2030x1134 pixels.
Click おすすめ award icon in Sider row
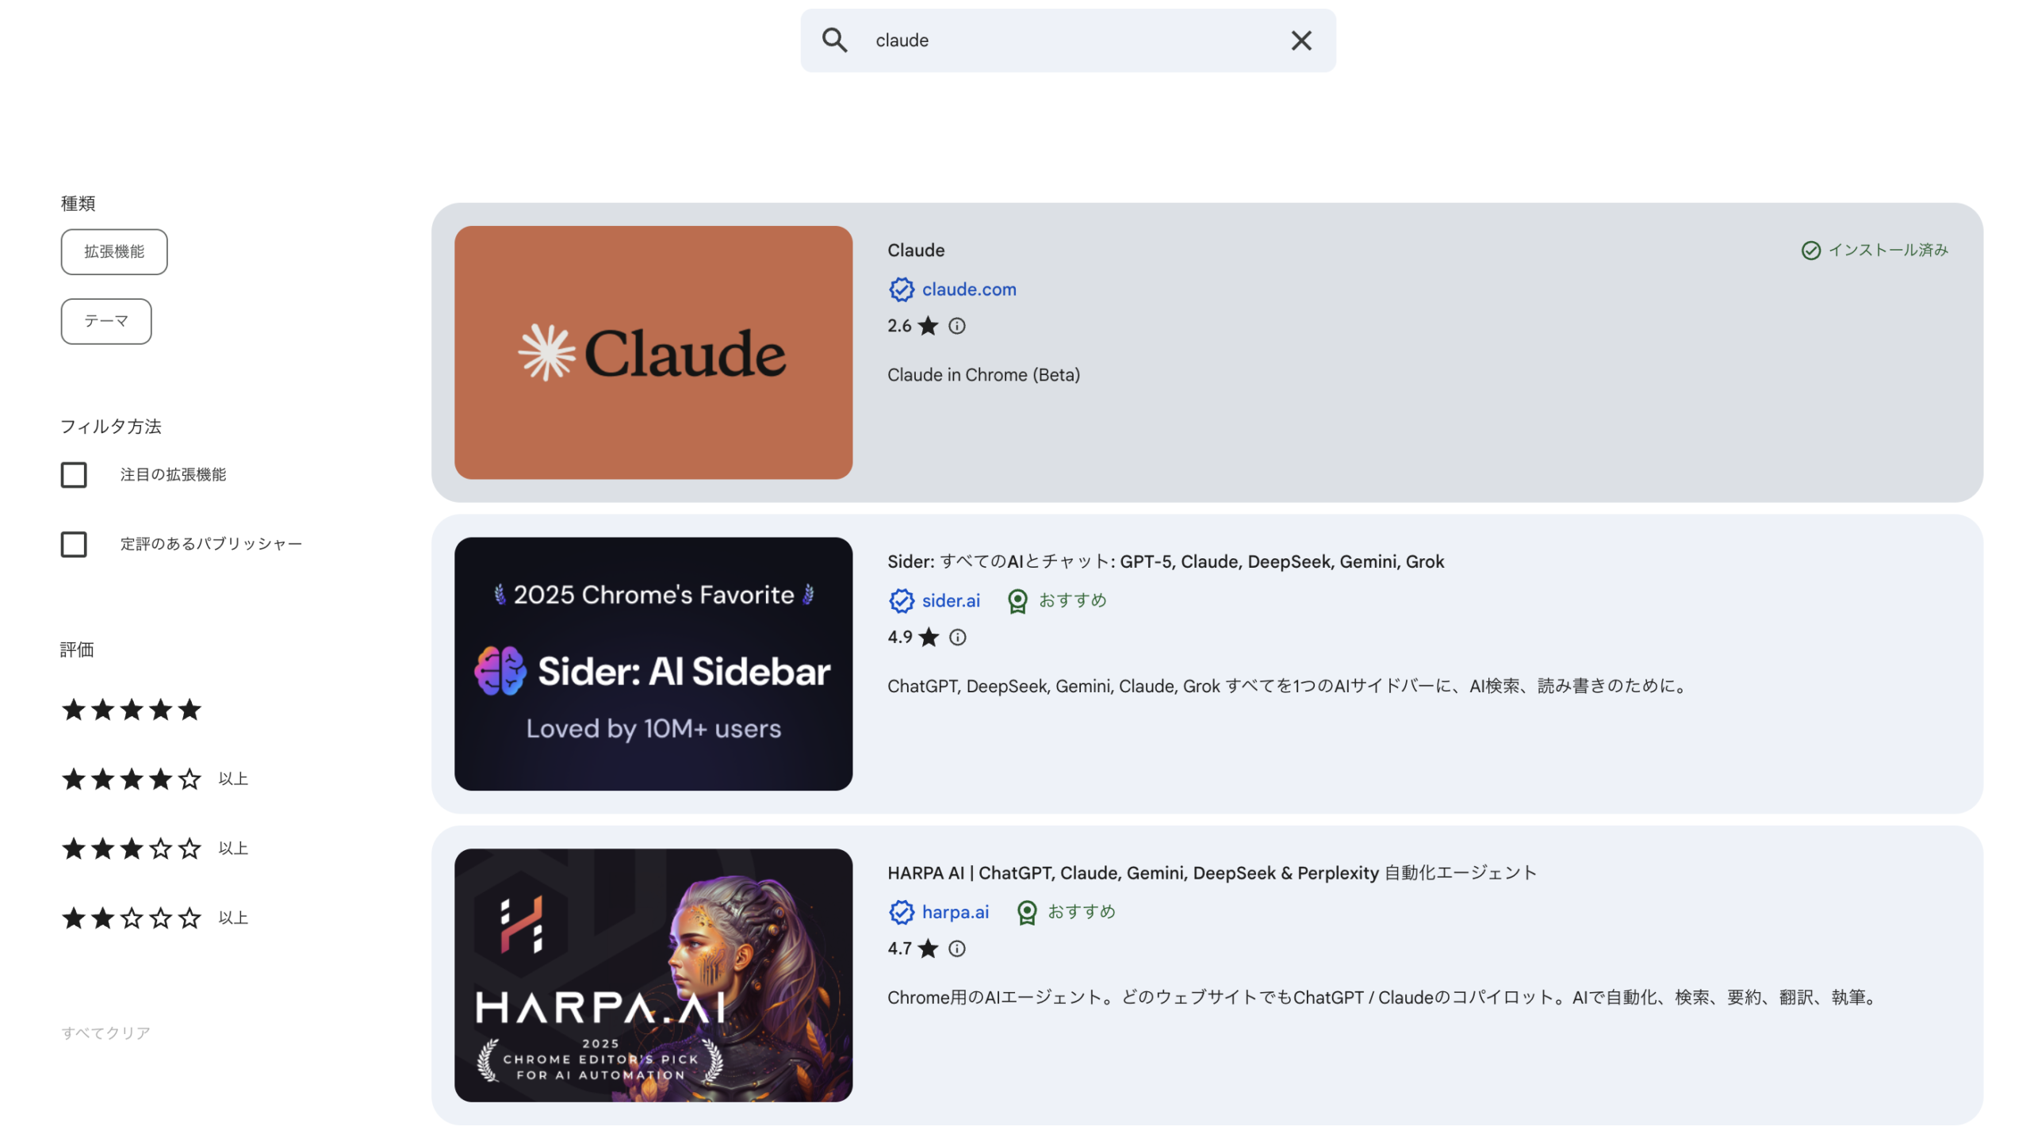(x=1017, y=601)
